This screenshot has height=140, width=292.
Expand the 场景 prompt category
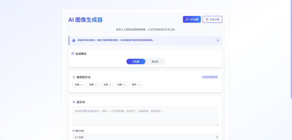tap(93, 85)
